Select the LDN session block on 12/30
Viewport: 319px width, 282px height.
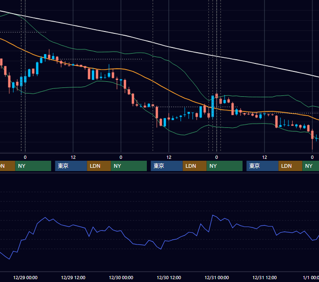click(x=195, y=166)
